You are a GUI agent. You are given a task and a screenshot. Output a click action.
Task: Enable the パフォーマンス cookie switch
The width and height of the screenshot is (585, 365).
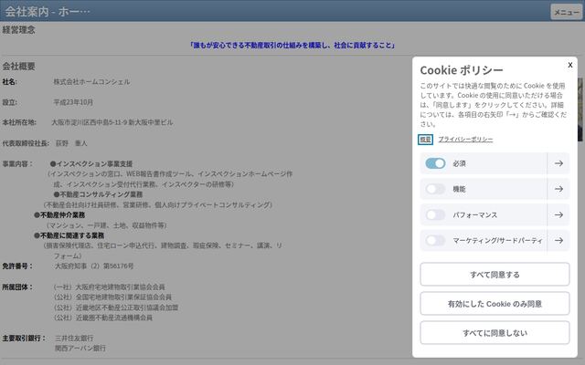(435, 215)
